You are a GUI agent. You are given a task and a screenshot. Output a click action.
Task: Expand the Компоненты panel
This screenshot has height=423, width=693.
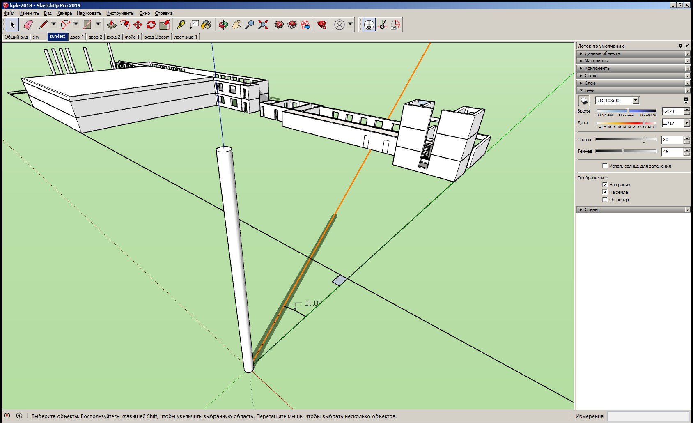[x=633, y=68]
